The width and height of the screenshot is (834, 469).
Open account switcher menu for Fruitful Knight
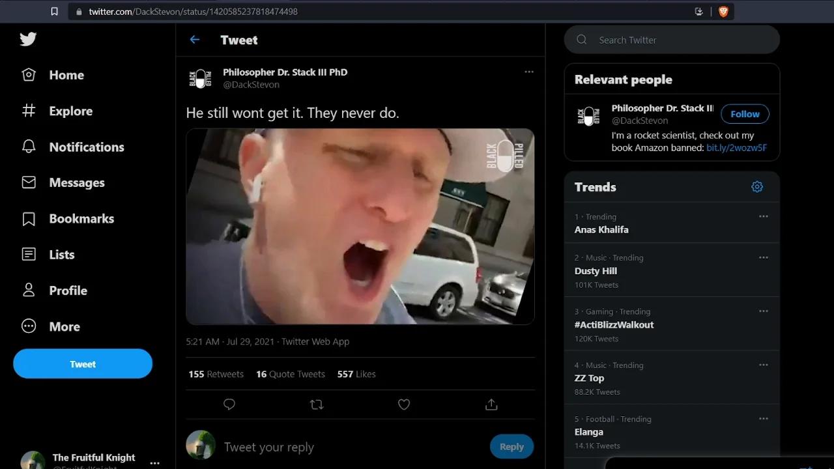tap(154, 462)
